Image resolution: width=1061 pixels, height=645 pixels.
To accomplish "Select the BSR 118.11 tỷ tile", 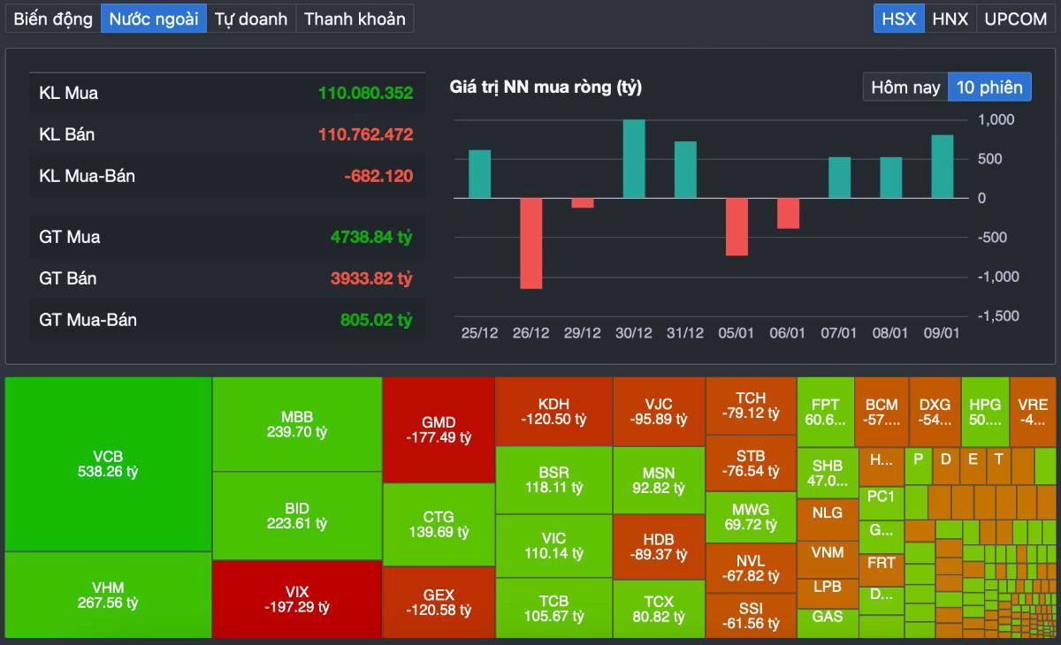I will point(553,480).
